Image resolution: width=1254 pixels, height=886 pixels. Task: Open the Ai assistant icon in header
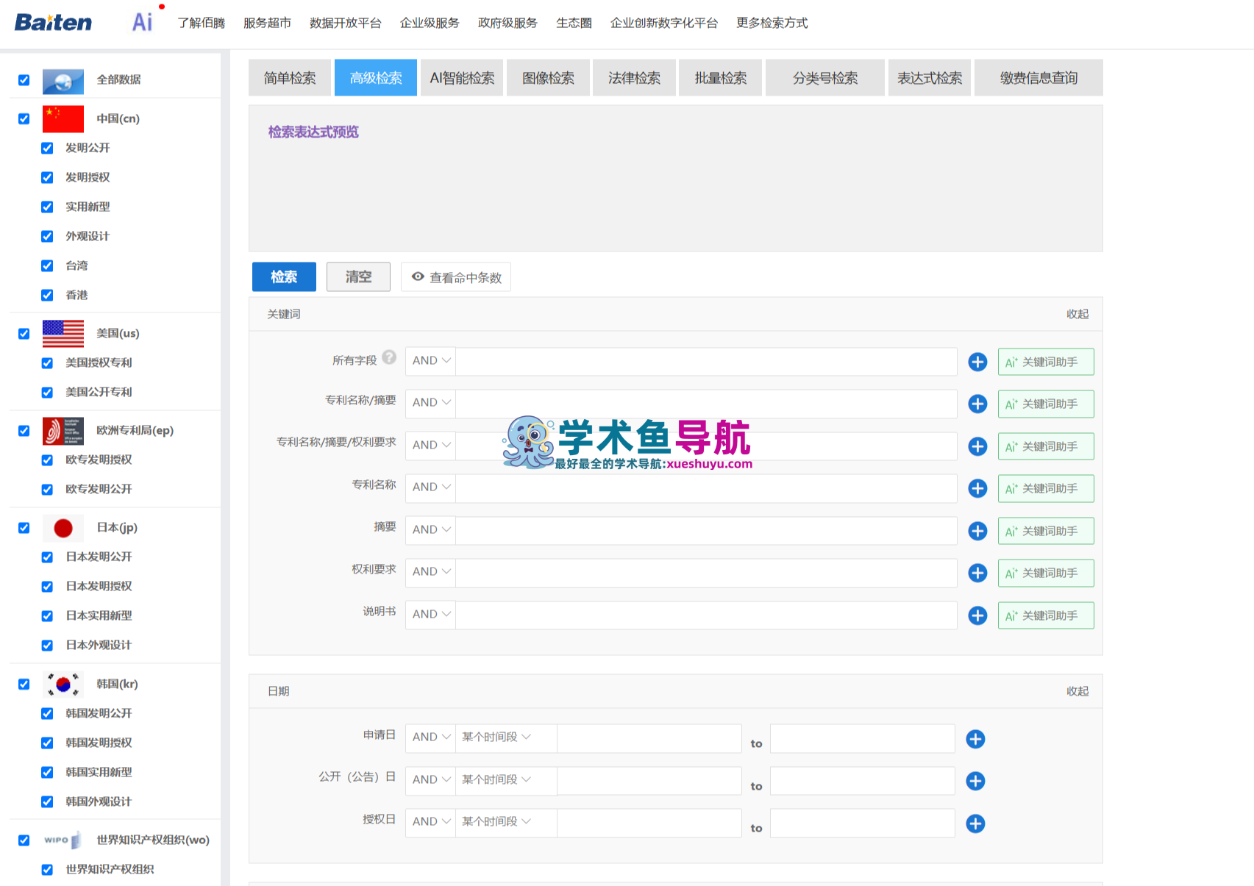tap(143, 22)
